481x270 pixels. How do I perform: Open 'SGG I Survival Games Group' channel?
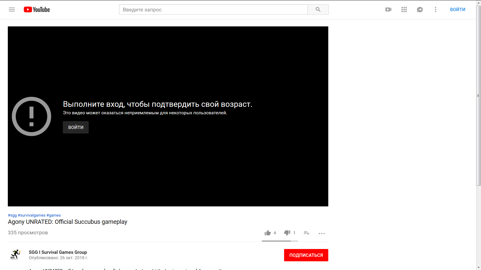click(58, 252)
